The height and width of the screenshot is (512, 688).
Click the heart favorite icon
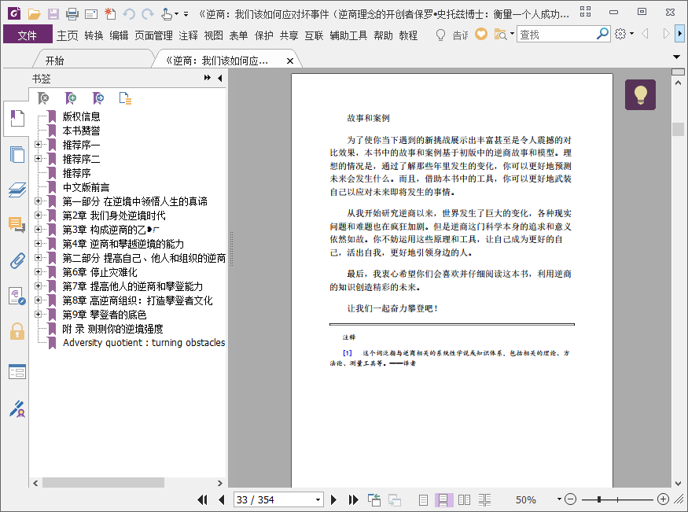pos(481,34)
